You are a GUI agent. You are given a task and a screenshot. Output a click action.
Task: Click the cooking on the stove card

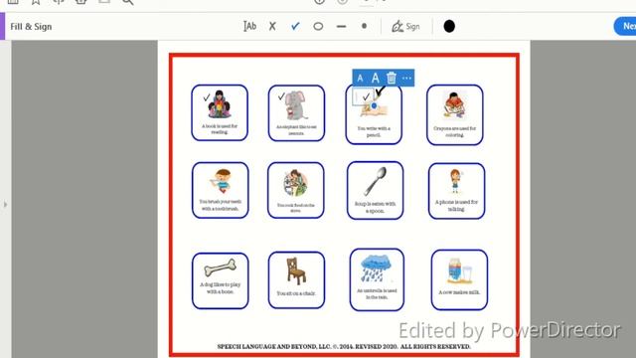(x=296, y=190)
